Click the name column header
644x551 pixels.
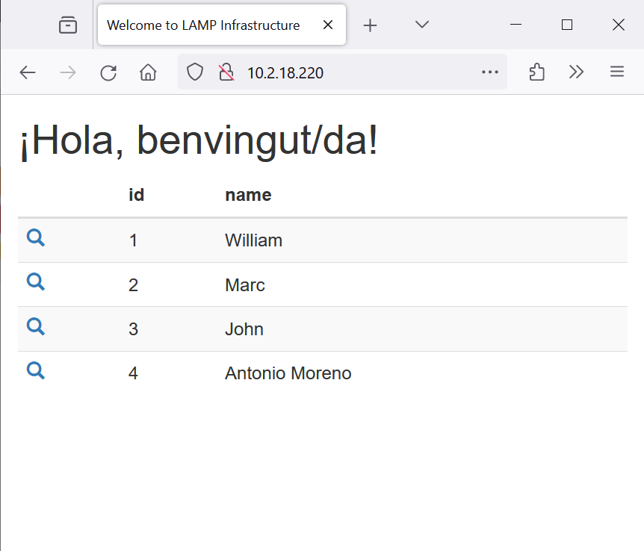click(x=248, y=196)
